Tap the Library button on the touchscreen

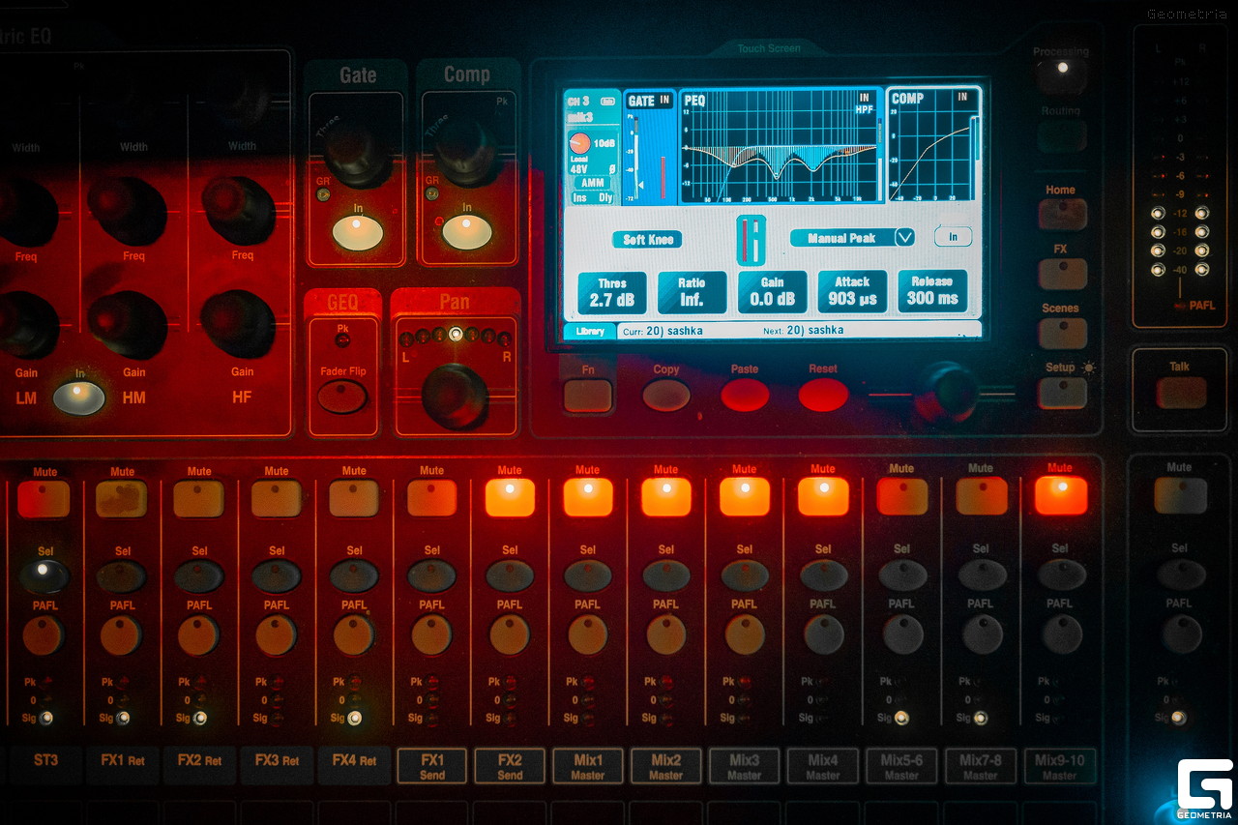point(589,331)
